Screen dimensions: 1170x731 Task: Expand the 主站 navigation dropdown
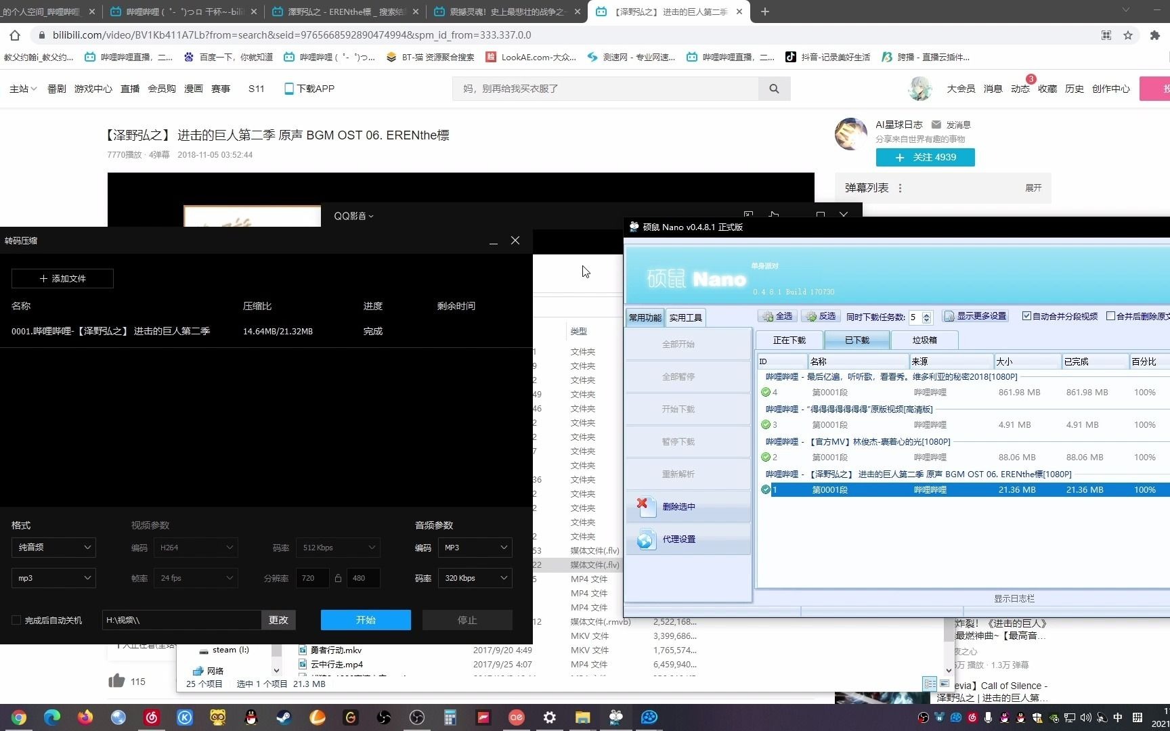tap(23, 89)
